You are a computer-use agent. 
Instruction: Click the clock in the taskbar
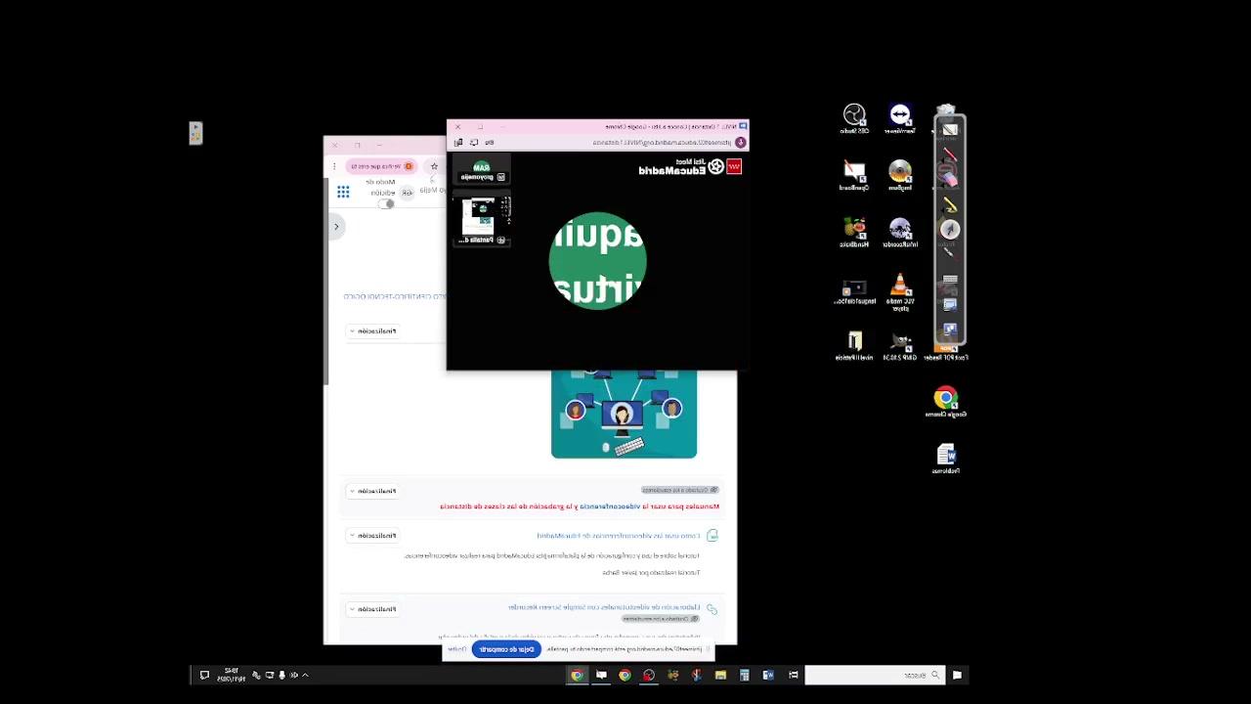click(231, 675)
